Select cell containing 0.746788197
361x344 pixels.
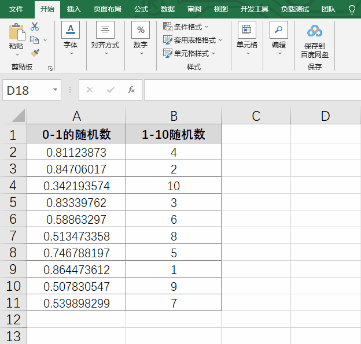point(76,253)
